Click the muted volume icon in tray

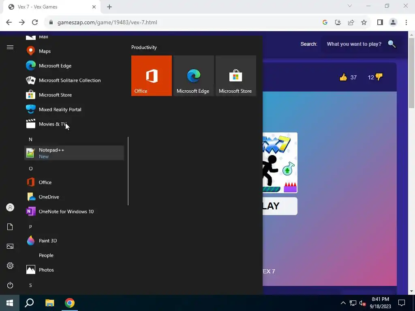click(362, 303)
